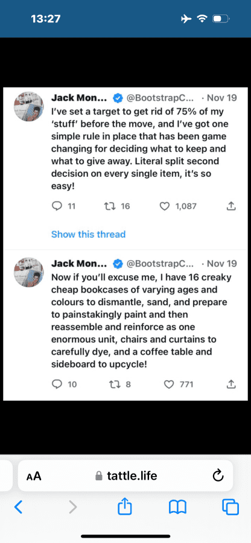The image size is (251, 543).
Task: Tap first tweet's profile avatar
Action: tap(29, 107)
